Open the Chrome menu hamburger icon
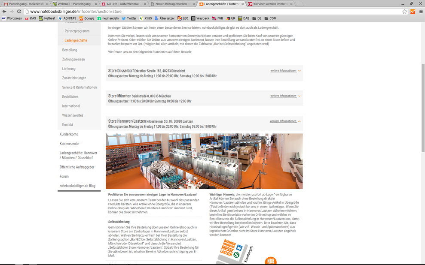 [421, 11]
